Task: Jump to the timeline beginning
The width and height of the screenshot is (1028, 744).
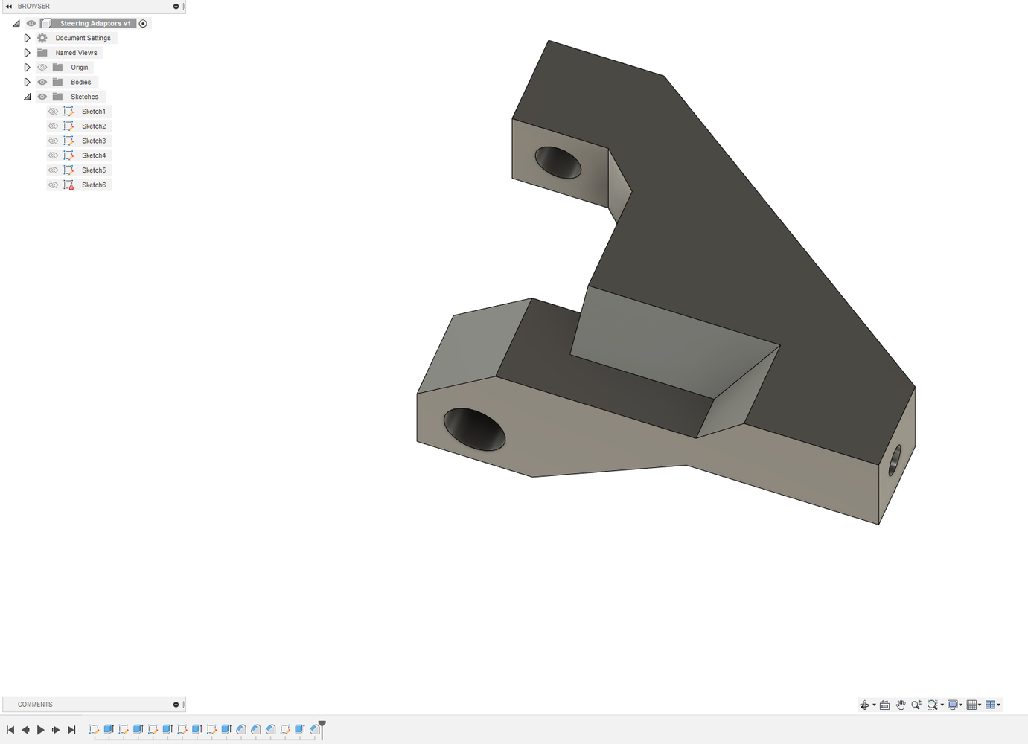Action: (10, 730)
